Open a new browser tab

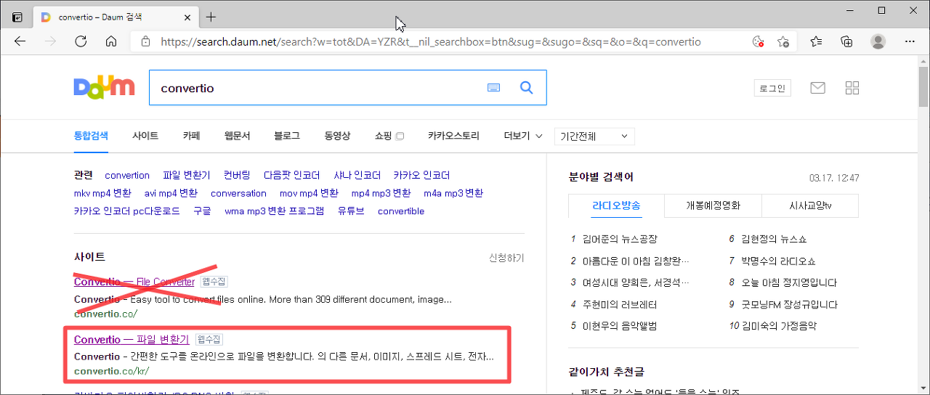(x=211, y=17)
